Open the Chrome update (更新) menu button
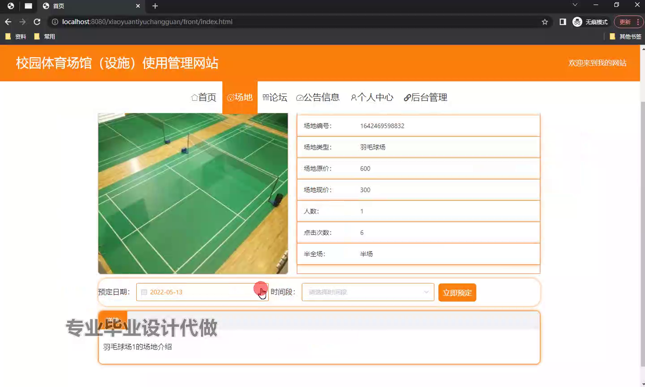The width and height of the screenshot is (645, 387). tap(628, 21)
